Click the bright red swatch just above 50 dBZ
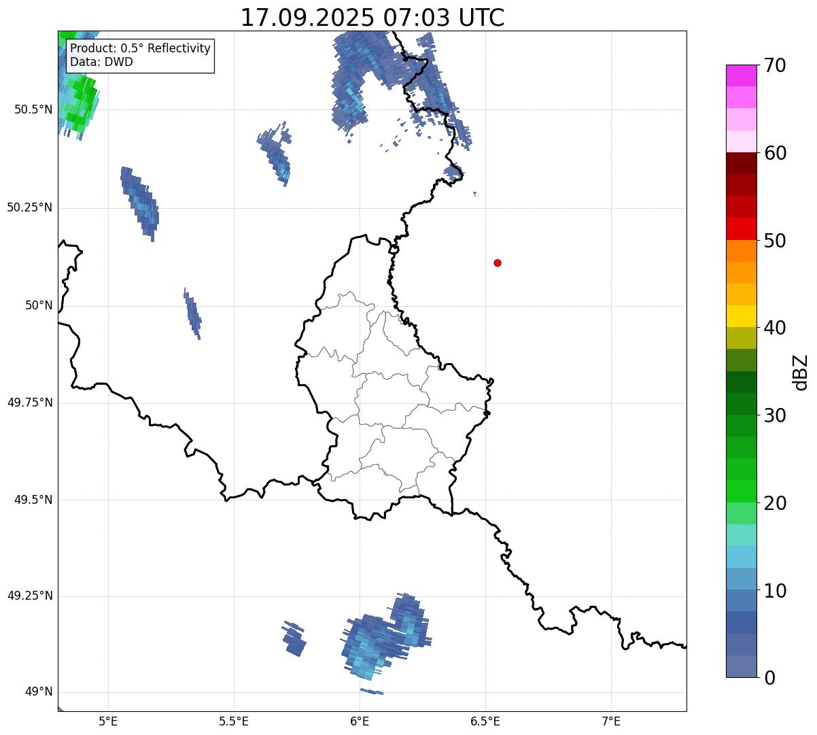Screen dimensions: 817x735 click(x=741, y=228)
